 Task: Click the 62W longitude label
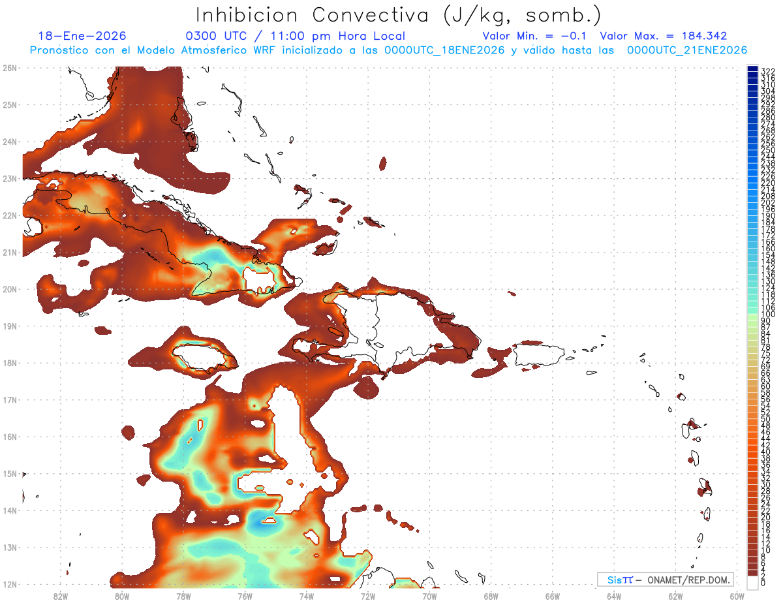coord(675,595)
